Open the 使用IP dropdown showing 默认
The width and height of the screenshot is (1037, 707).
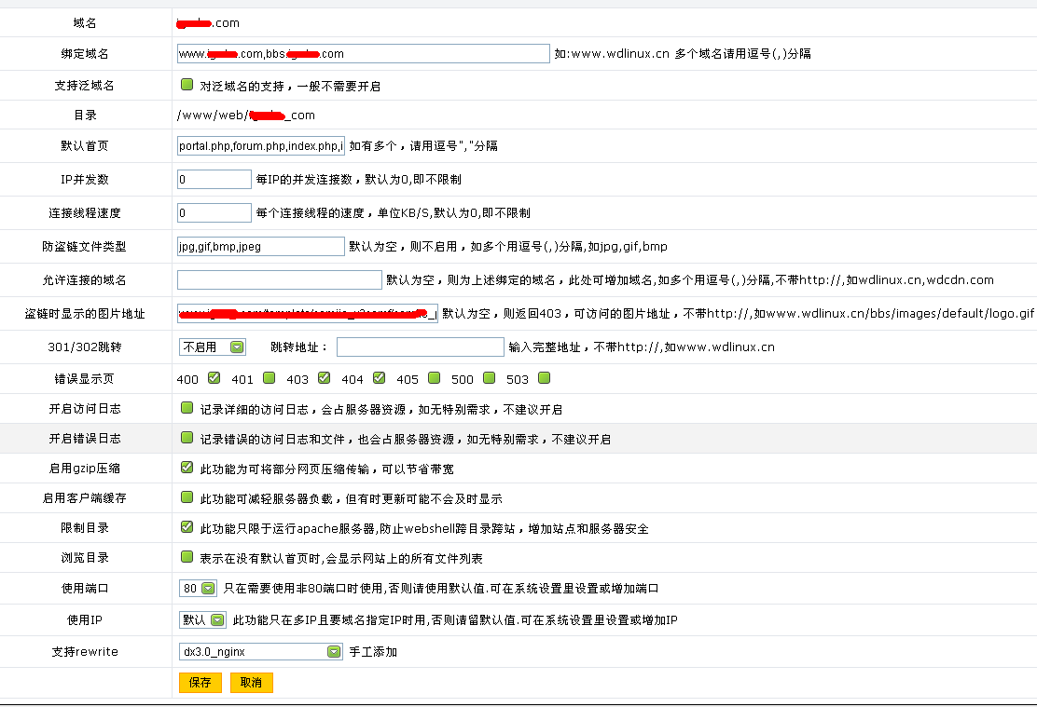(202, 620)
